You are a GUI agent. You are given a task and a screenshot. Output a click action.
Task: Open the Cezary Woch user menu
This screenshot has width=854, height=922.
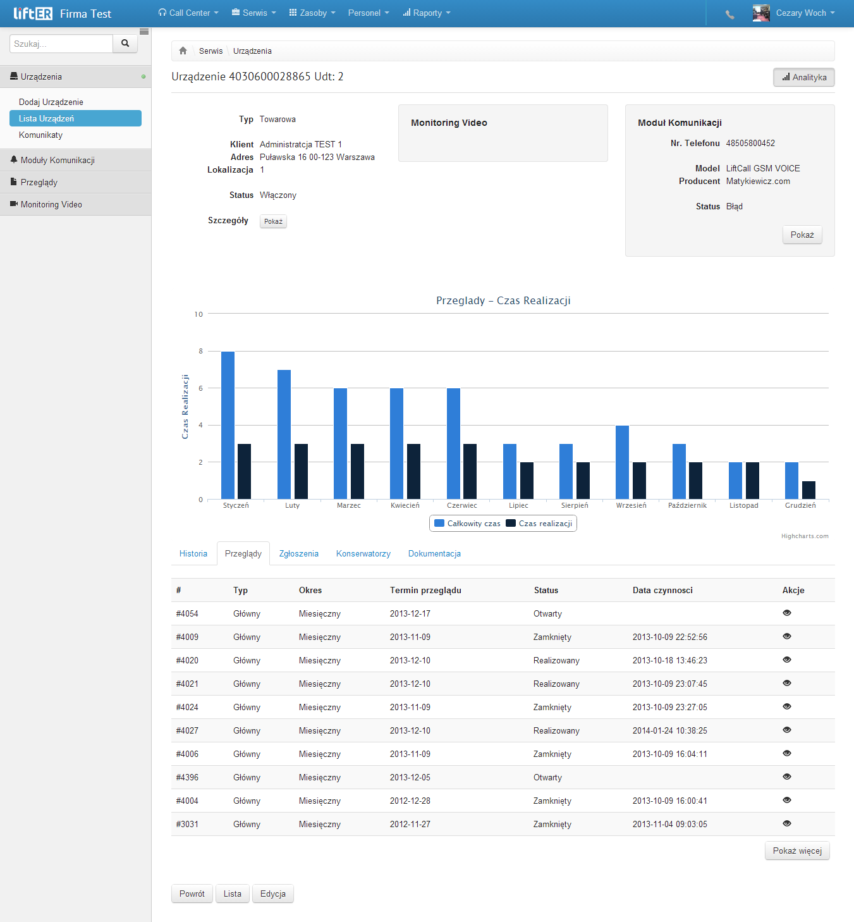click(805, 13)
